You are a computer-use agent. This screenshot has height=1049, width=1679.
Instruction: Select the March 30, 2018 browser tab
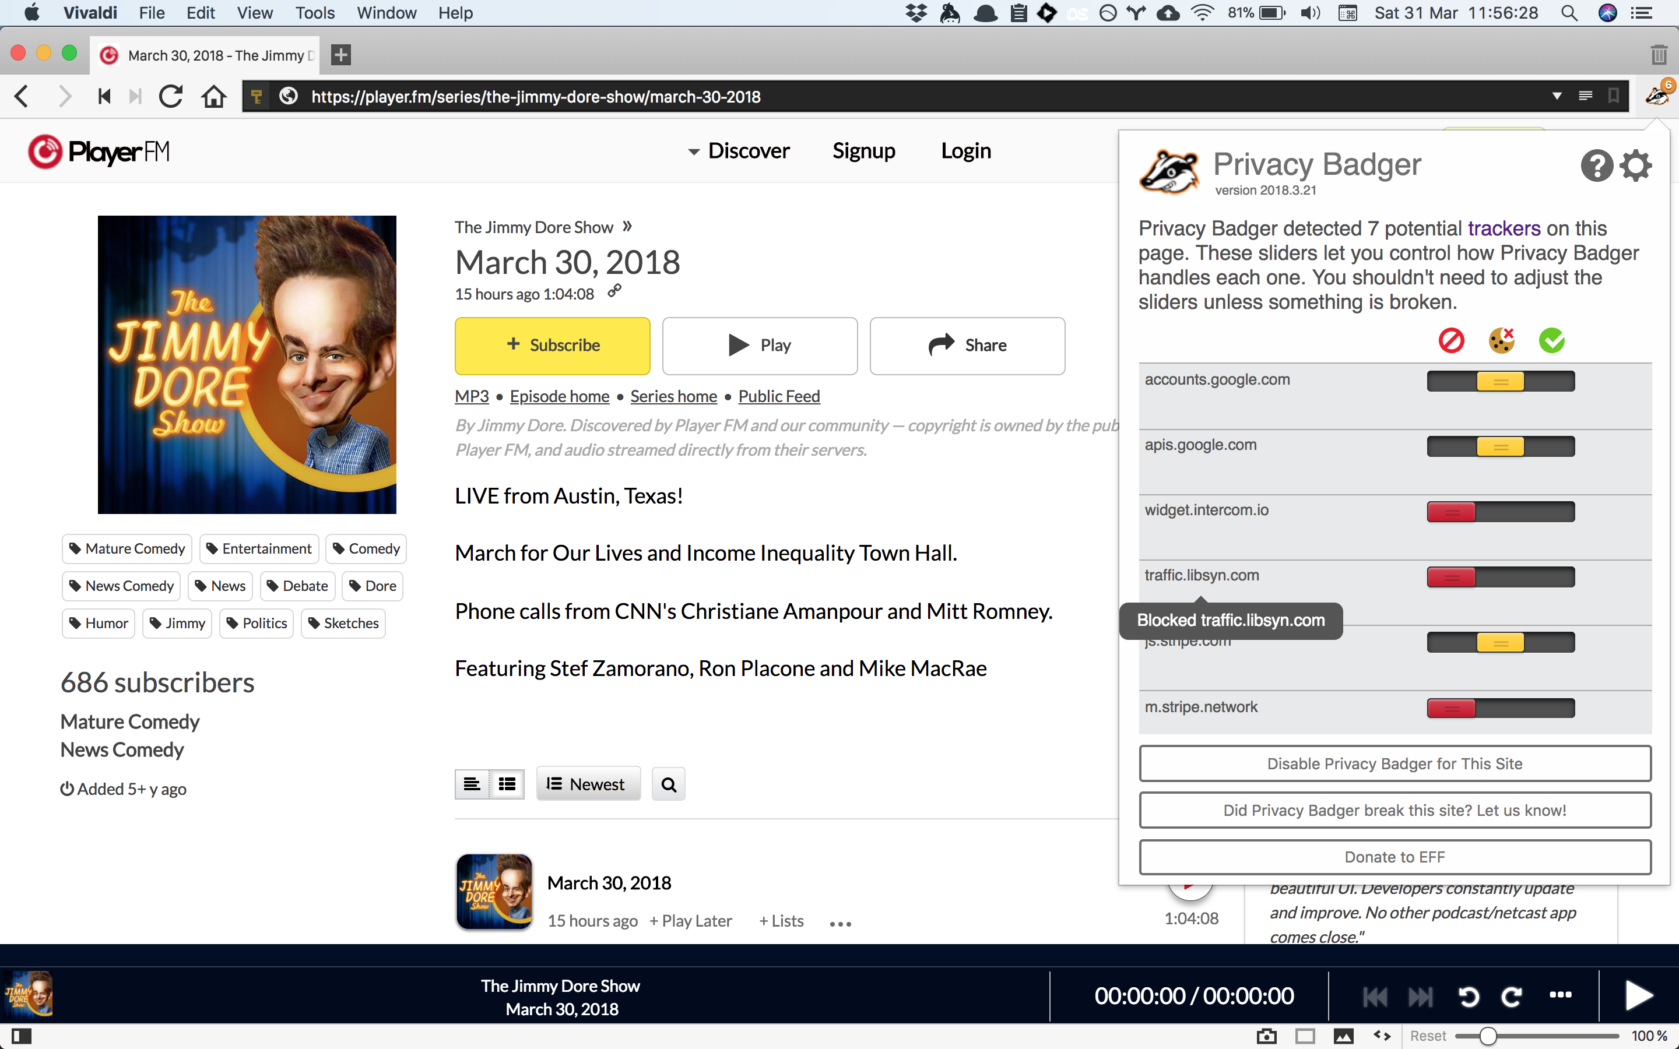pyautogui.click(x=206, y=55)
